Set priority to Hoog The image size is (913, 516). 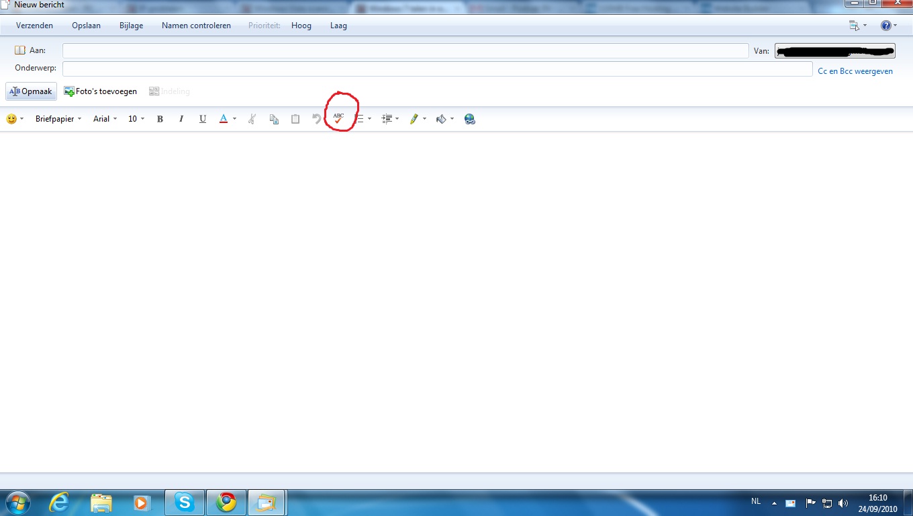(x=301, y=26)
